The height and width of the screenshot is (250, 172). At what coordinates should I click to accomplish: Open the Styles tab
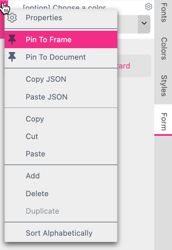(164, 86)
